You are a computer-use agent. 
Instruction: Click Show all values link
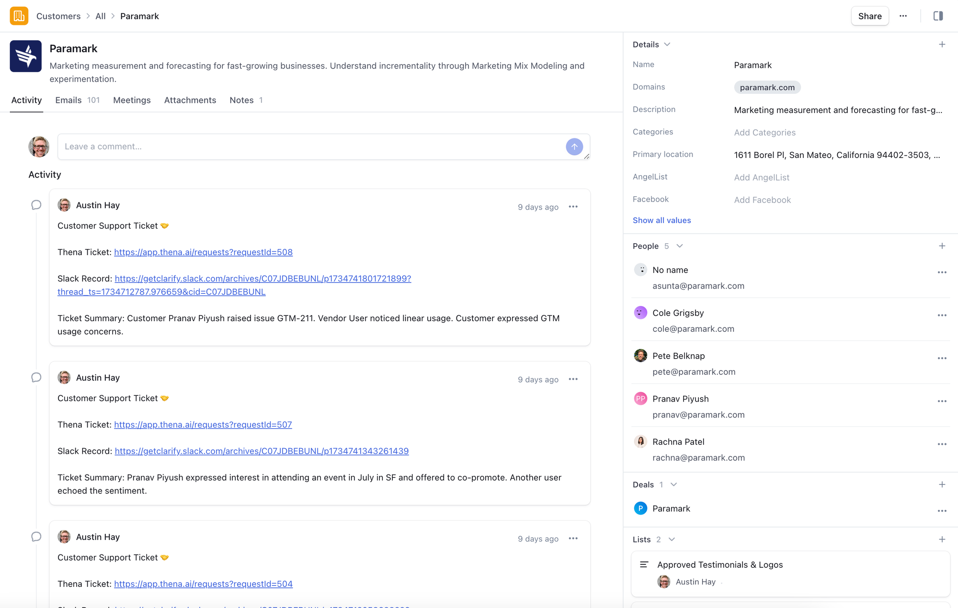coord(661,220)
